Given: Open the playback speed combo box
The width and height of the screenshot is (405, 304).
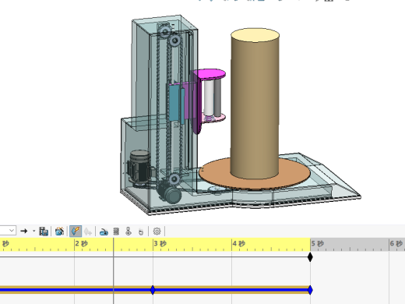Looking at the screenshot, I should [8, 231].
